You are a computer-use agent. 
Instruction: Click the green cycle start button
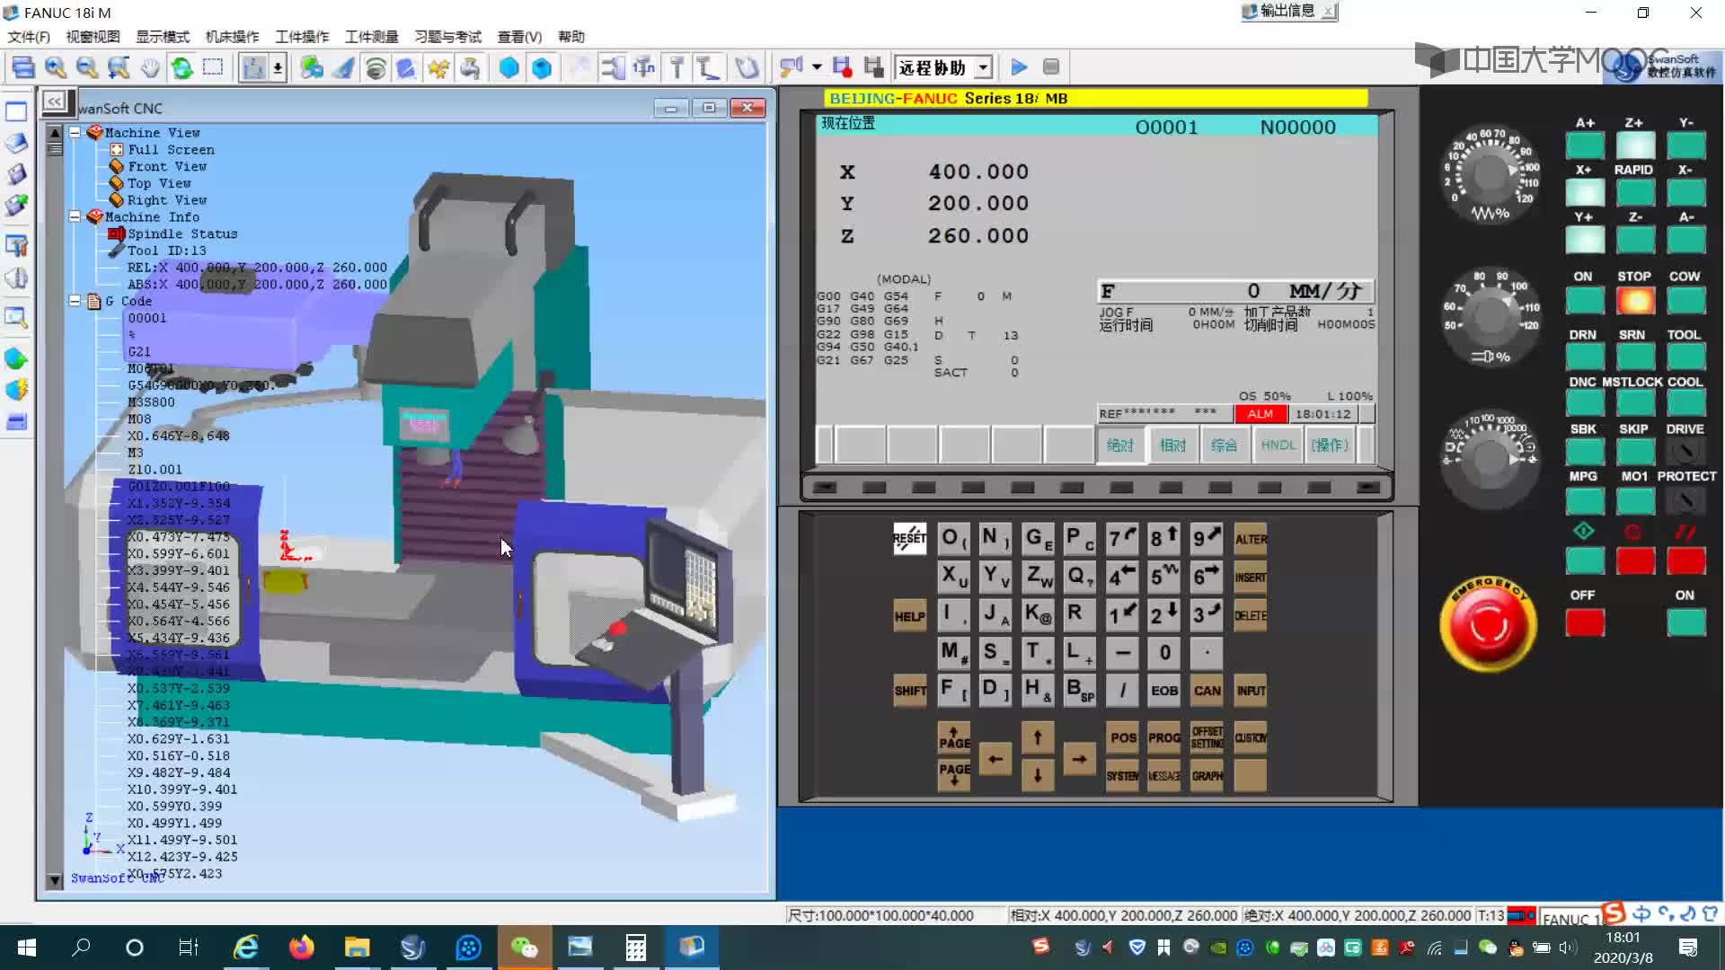(x=1584, y=561)
